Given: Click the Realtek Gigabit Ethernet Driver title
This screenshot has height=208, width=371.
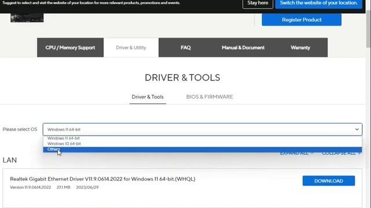Looking at the screenshot, I should pyautogui.click(x=103, y=179).
